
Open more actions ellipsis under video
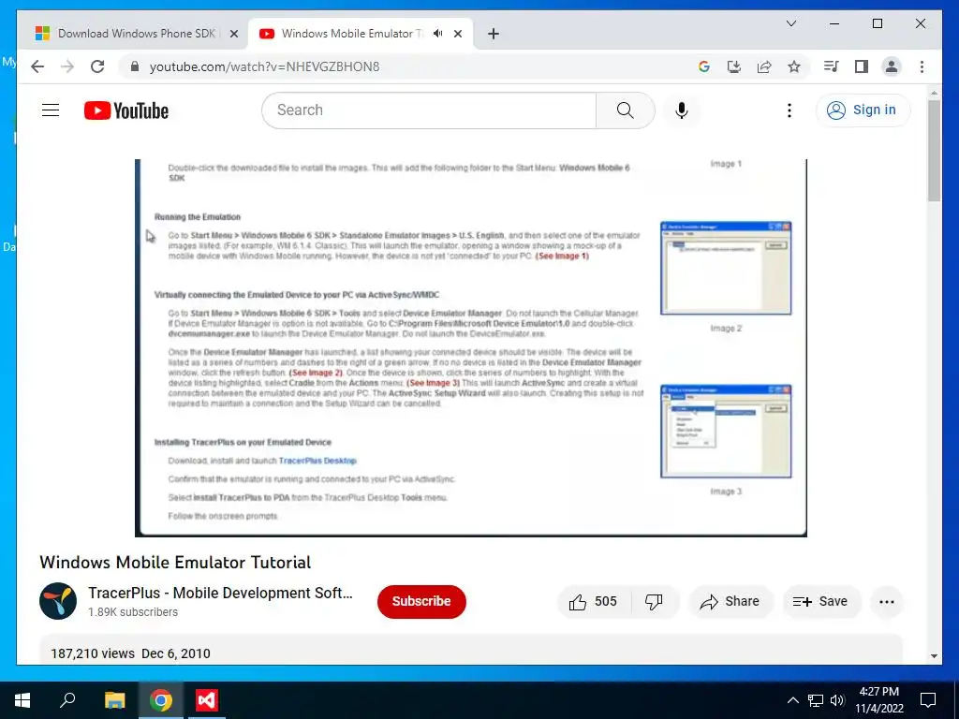pyautogui.click(x=886, y=602)
